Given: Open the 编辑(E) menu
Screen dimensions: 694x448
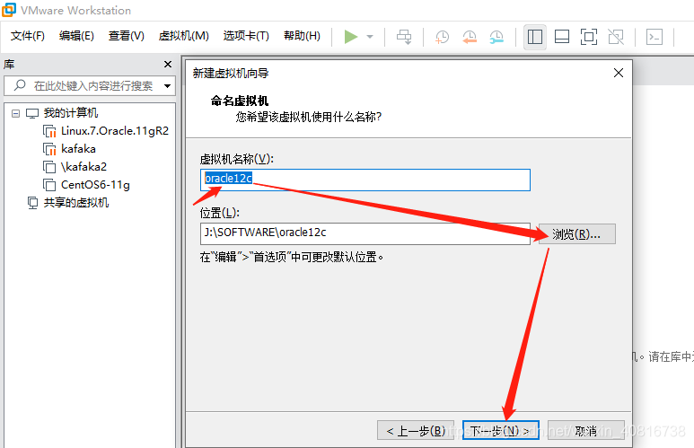Looking at the screenshot, I should pyautogui.click(x=76, y=36).
